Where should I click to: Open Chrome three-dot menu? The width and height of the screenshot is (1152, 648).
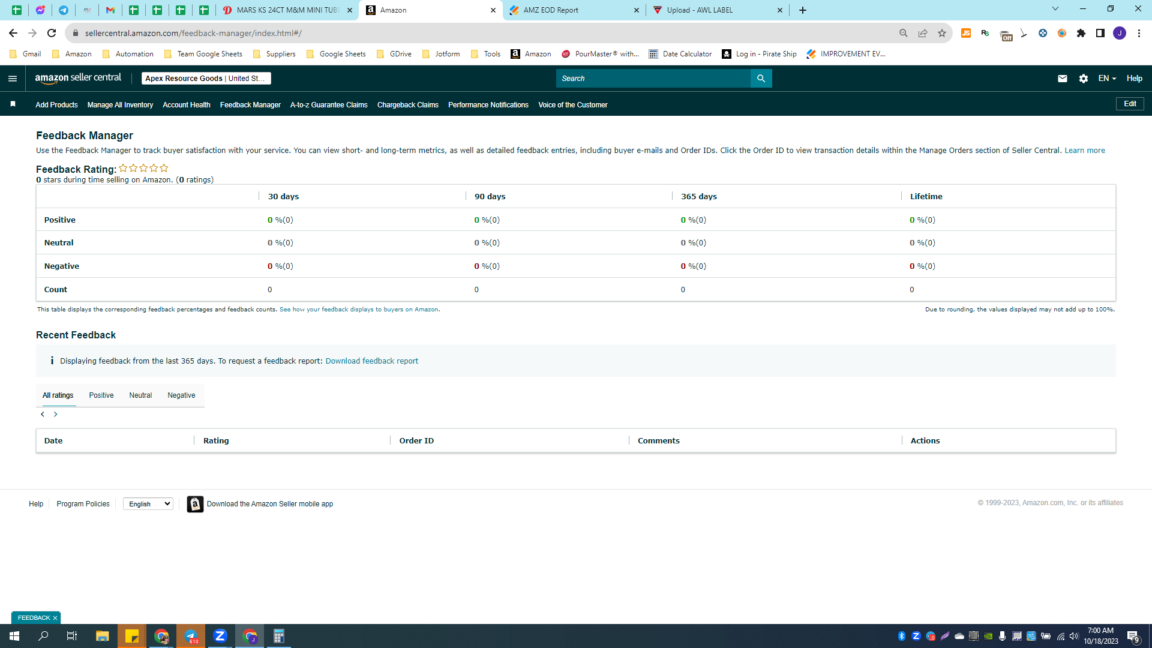(1139, 34)
